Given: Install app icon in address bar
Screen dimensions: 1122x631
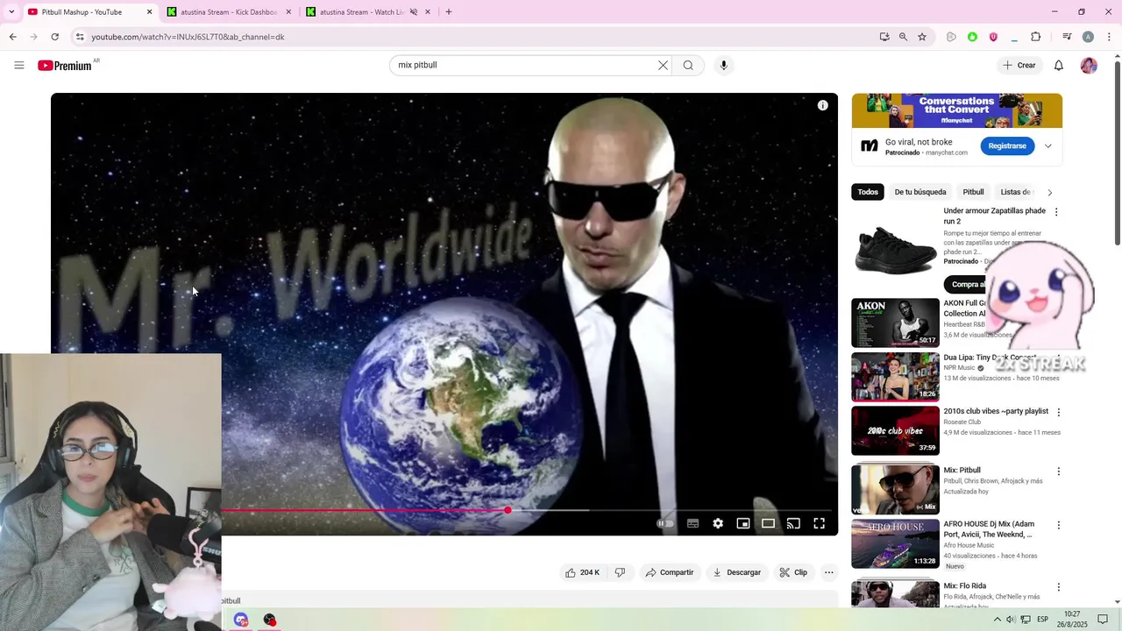Looking at the screenshot, I should 884,37.
